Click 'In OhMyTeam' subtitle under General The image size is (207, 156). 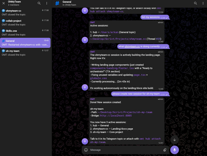point(69,5)
